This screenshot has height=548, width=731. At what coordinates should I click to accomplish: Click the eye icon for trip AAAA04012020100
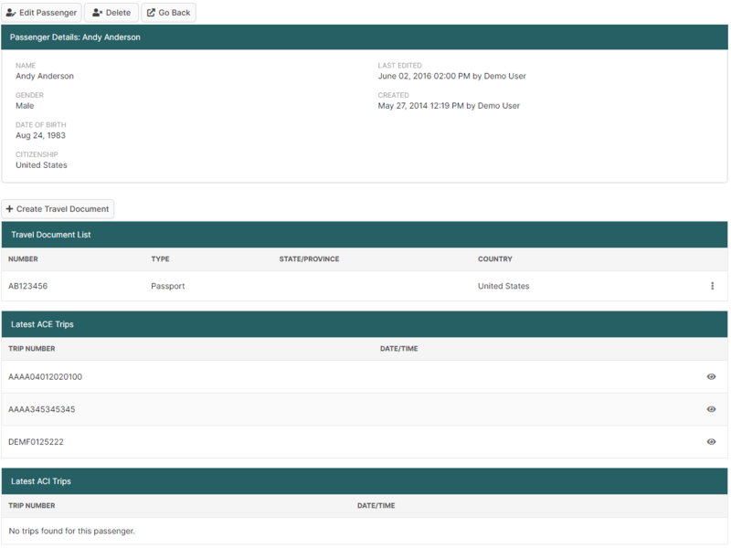point(711,376)
